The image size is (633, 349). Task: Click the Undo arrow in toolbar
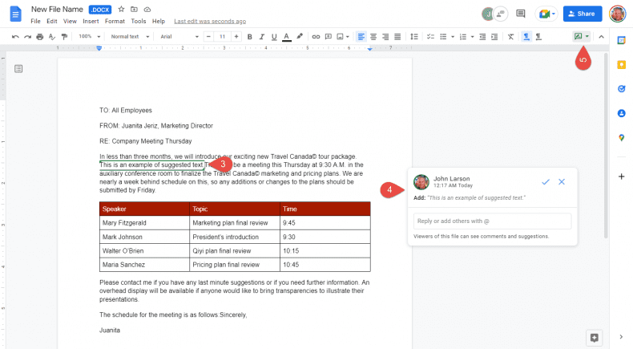15,37
